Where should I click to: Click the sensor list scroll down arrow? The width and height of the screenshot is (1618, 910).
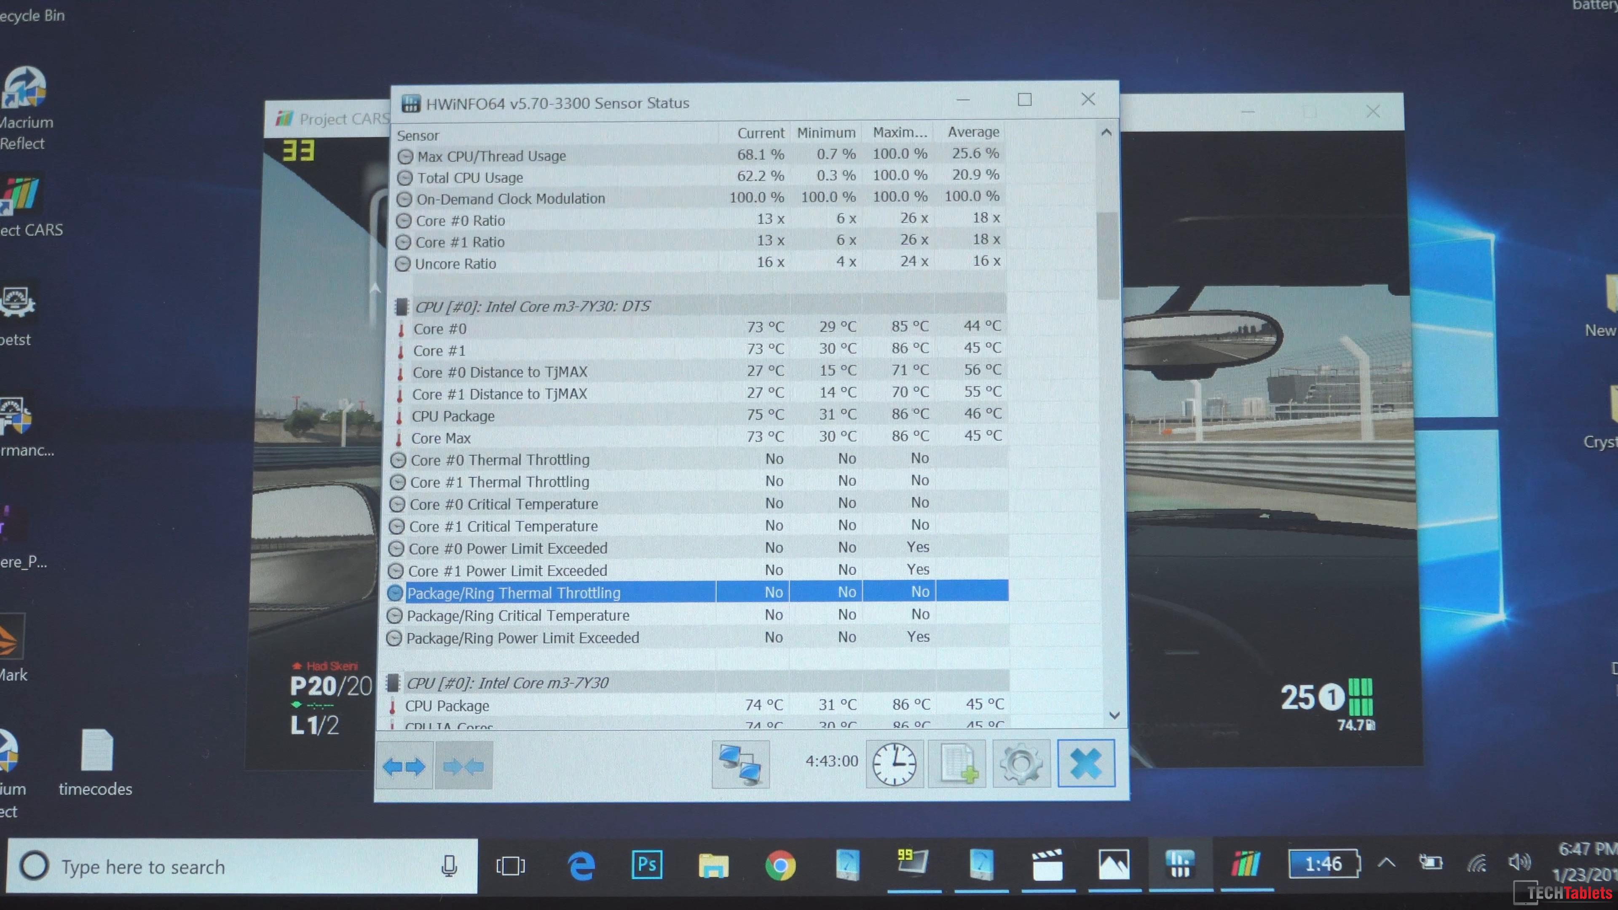click(1114, 715)
